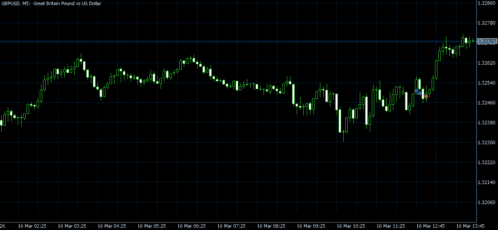The width and height of the screenshot is (498, 230).
Task: Click time label 16 Mar 11:25
Action: [x=391, y=226]
